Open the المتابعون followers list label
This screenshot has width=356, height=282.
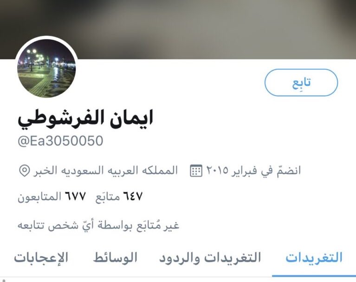[39, 197]
